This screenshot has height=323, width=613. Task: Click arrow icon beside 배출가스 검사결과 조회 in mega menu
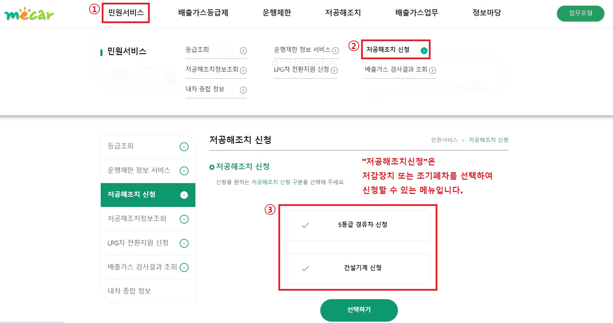click(433, 70)
